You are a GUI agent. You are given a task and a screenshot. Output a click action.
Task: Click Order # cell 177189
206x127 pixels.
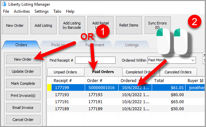click(x=101, y=109)
